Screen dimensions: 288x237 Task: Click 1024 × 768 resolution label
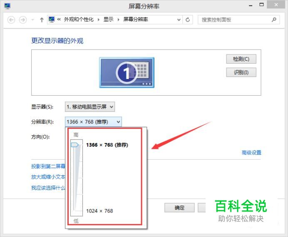(99, 211)
